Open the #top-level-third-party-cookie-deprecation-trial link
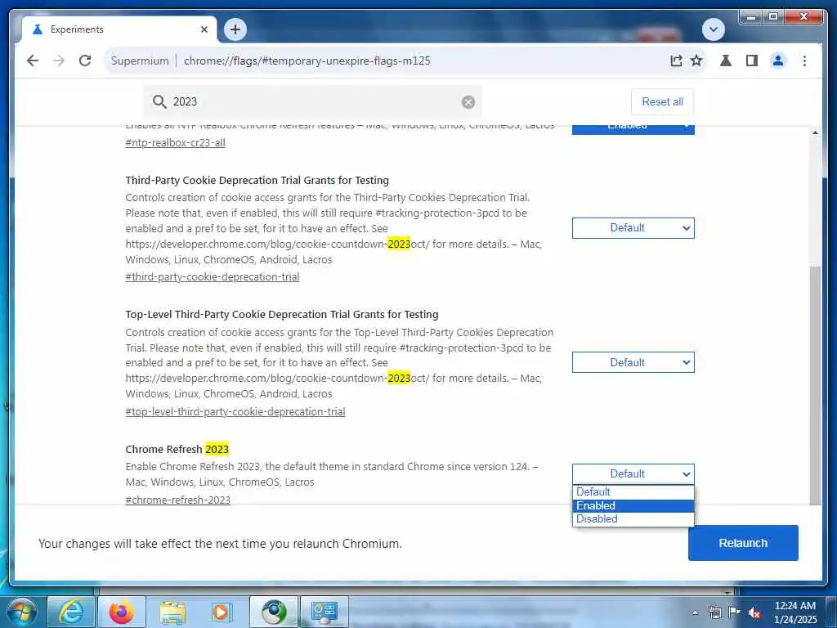This screenshot has width=837, height=628. click(235, 412)
